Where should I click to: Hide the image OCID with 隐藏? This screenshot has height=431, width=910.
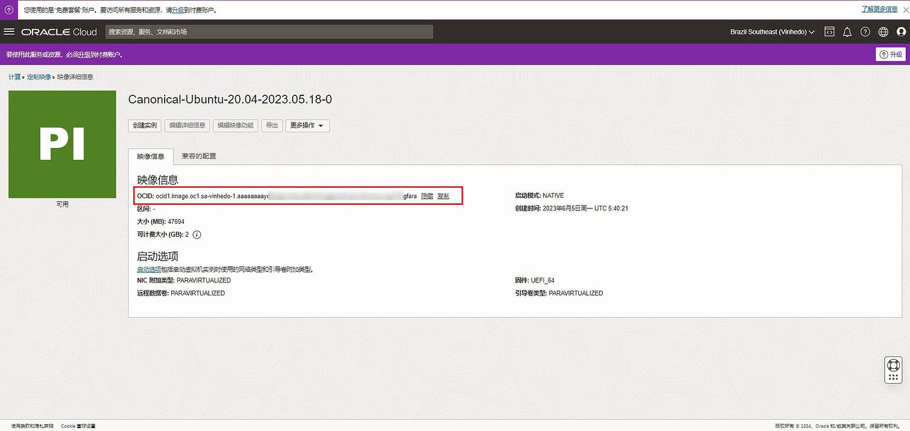click(427, 195)
